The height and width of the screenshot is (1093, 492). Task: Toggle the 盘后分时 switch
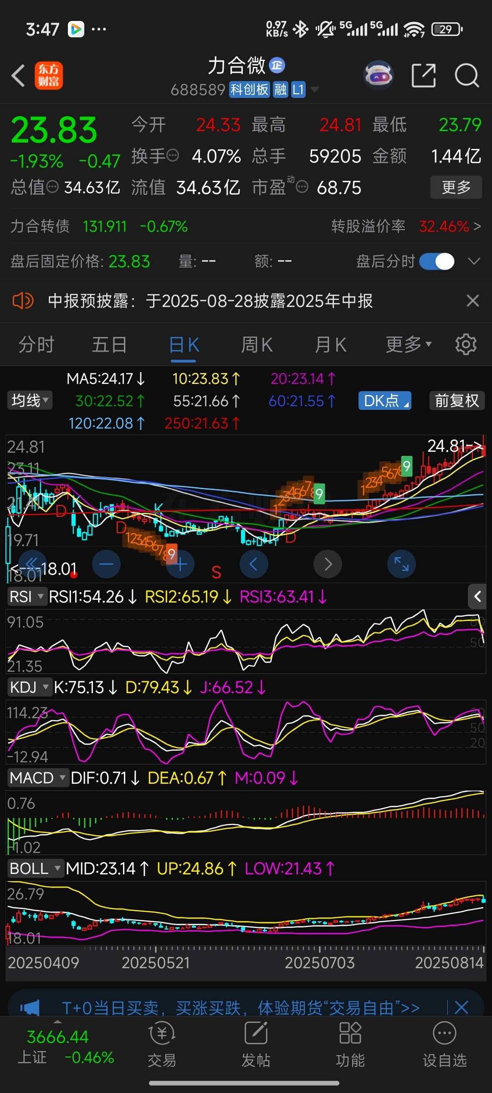click(x=437, y=261)
